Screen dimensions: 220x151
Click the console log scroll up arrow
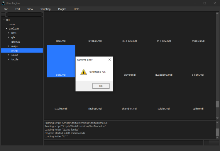pos(217,123)
